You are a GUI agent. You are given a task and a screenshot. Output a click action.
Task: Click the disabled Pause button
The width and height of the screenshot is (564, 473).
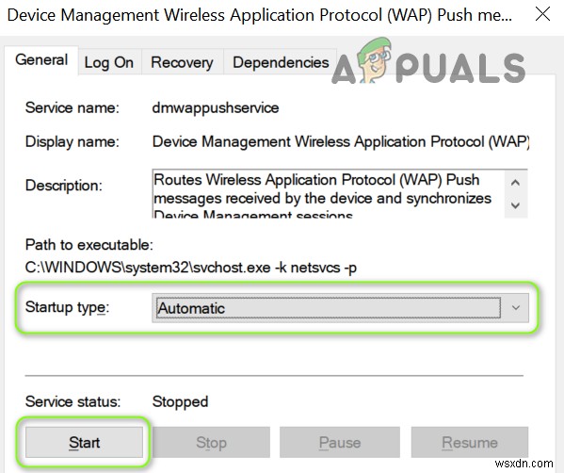pyautogui.click(x=340, y=443)
